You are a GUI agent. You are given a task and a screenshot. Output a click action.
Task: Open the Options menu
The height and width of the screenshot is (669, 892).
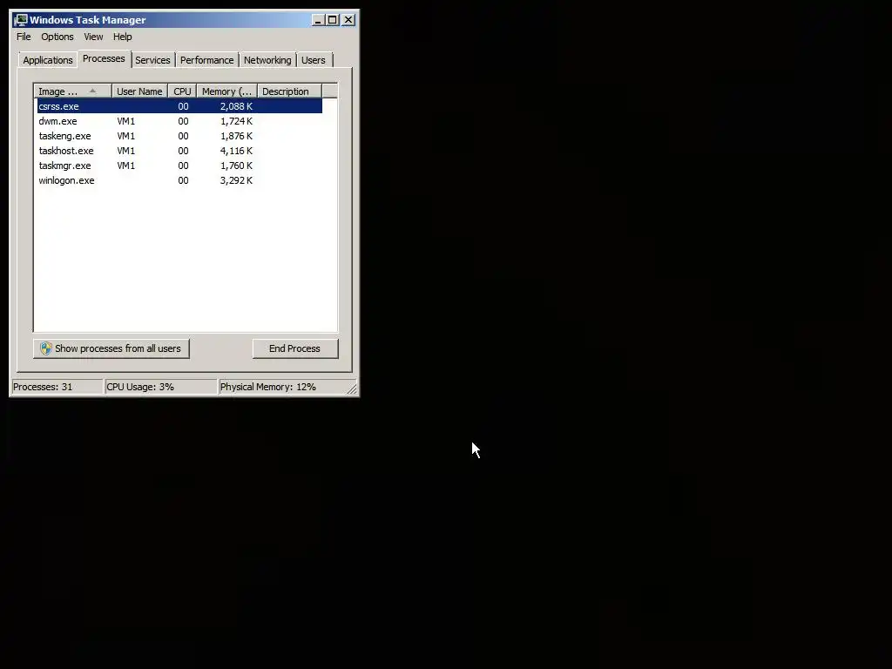point(57,37)
